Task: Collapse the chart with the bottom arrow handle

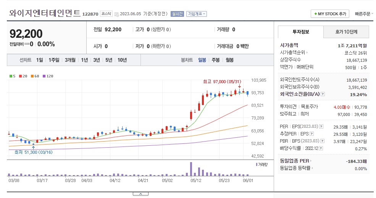Action: coord(140,194)
